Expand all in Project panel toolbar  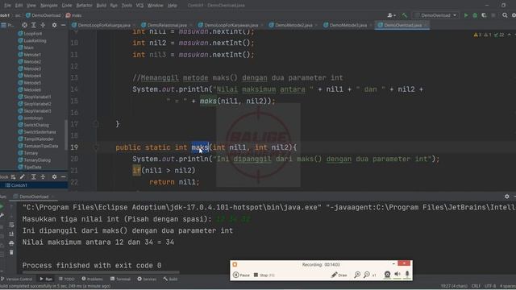(x=34, y=25)
